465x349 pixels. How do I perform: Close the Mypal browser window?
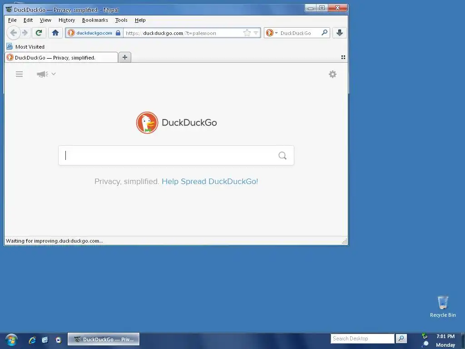point(337,8)
